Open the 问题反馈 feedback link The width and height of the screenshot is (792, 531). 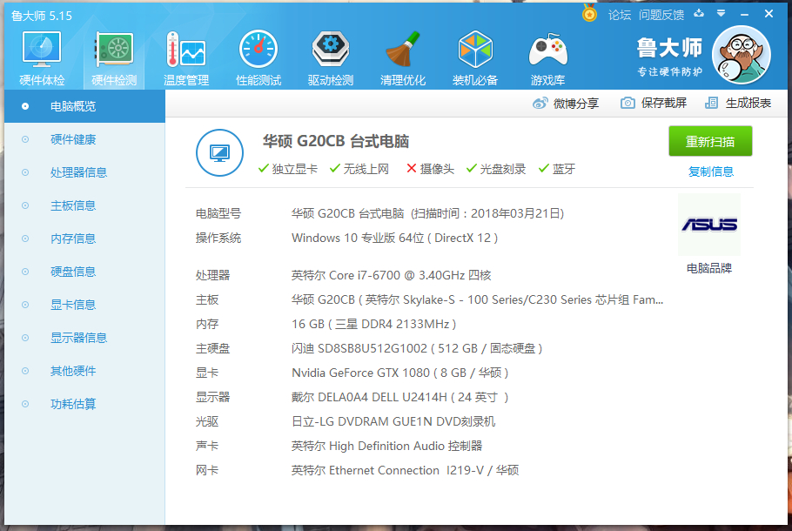point(661,15)
